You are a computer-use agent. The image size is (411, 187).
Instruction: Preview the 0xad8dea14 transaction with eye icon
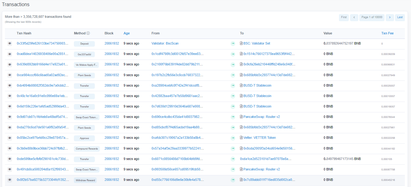pos(10,54)
